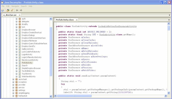
Task: Select TourActivity in the tree
Action: click(x=27, y=74)
